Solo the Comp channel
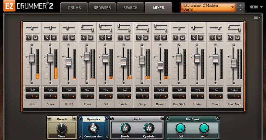The image size is (266, 140). coord(139,38)
